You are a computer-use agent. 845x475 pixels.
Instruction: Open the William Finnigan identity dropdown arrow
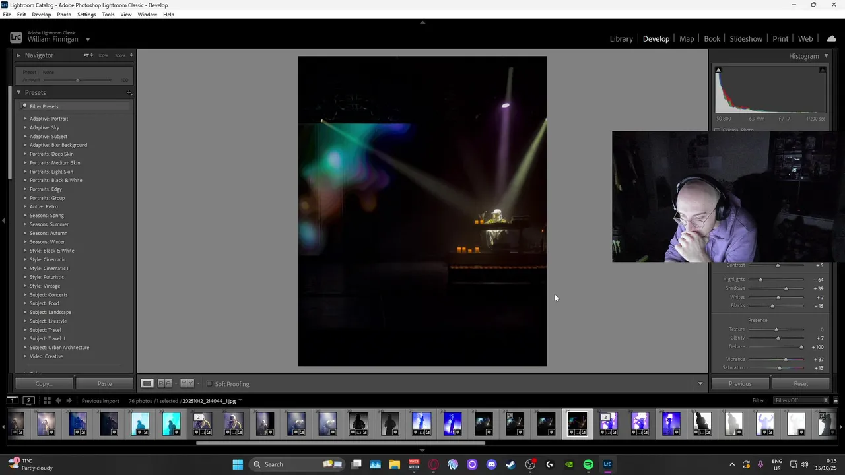tap(88, 40)
